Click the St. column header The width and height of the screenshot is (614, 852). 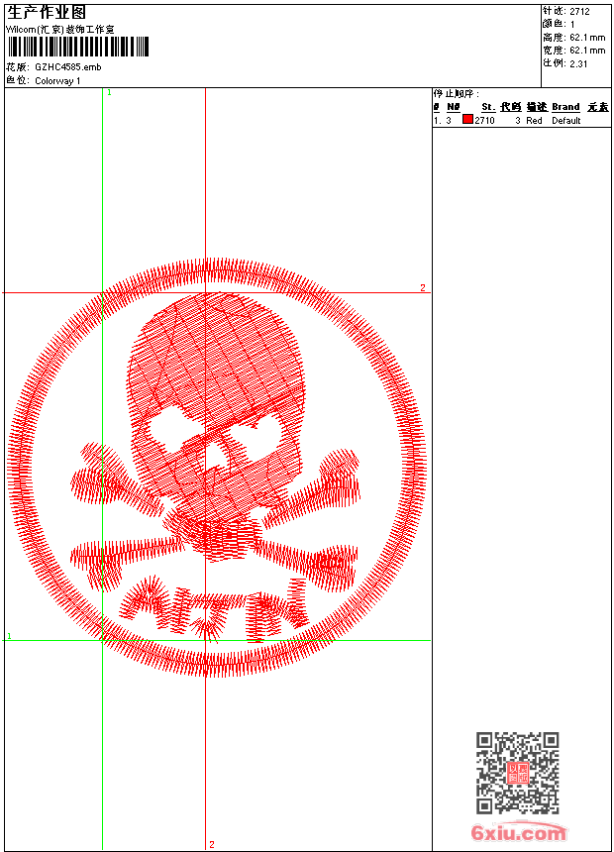(487, 107)
